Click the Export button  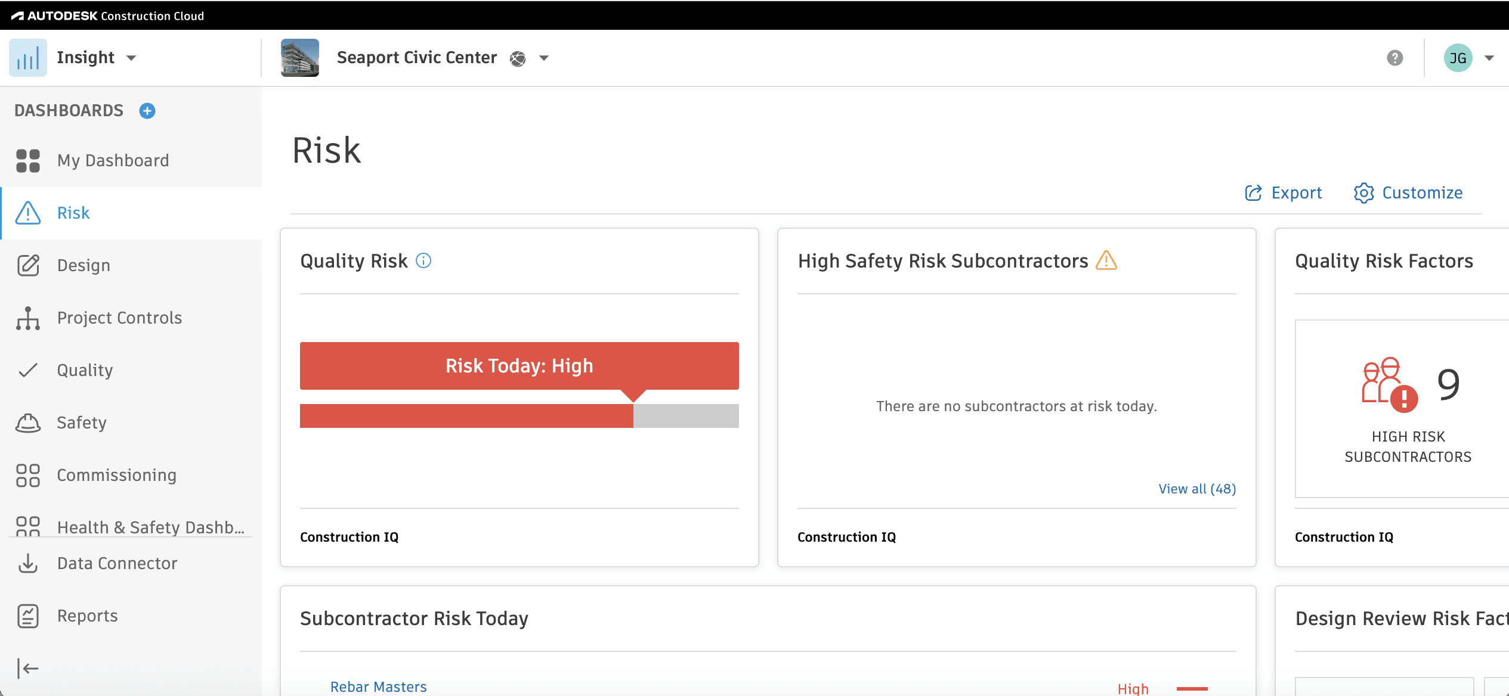pyautogui.click(x=1283, y=192)
